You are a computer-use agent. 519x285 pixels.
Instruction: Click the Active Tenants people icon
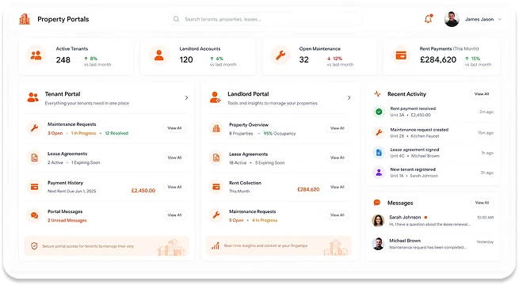tap(36, 55)
